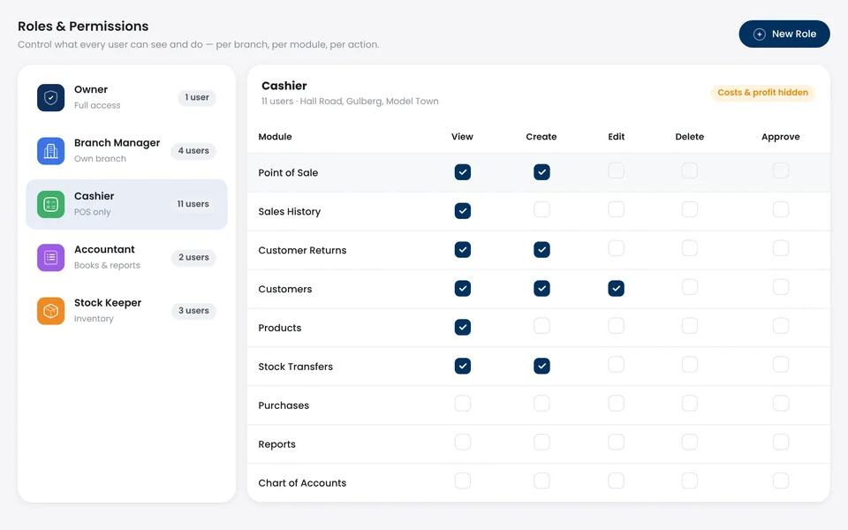The height and width of the screenshot is (530, 848).
Task: Click the Owner shield icon
Action: coord(51,98)
